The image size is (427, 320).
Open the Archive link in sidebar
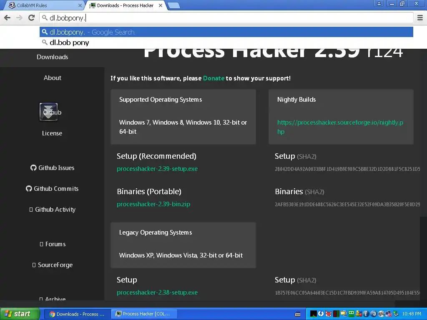[x=52, y=299]
